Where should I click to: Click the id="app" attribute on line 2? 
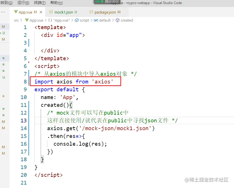(69, 35)
